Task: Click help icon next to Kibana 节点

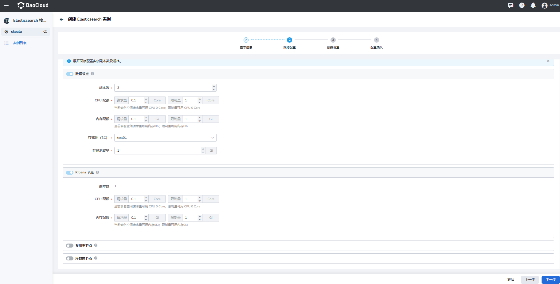Action: point(97,172)
